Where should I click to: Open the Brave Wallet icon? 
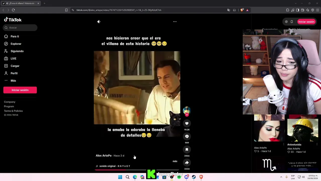point(303,10)
